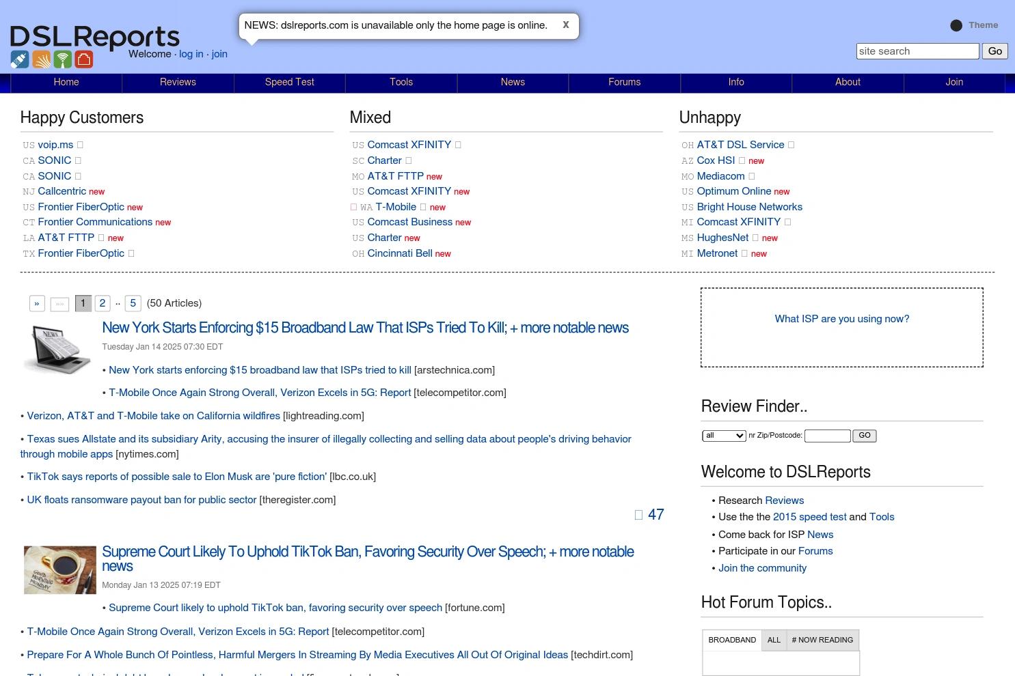Click the join link beside log in
Image resolution: width=1015 pixels, height=676 pixels.
219,54
